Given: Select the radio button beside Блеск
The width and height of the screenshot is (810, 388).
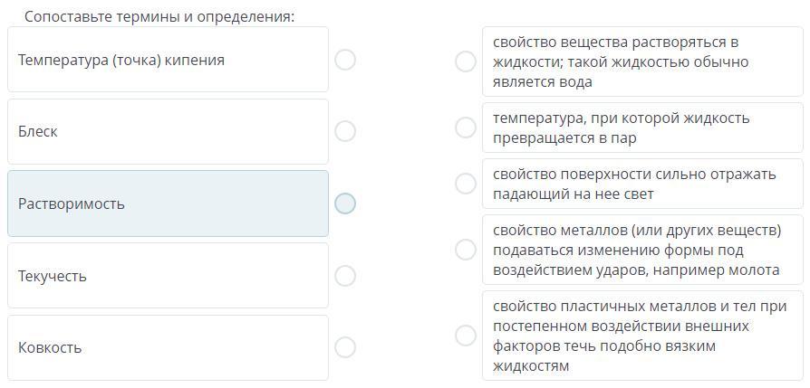Looking at the screenshot, I should (x=345, y=131).
